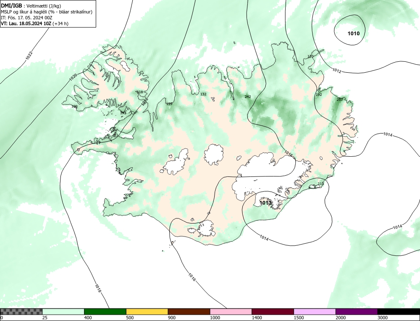This screenshot has height=321, width=420.
Task: Click the bold 1013 pressure label
Action: pyautogui.click(x=265, y=203)
